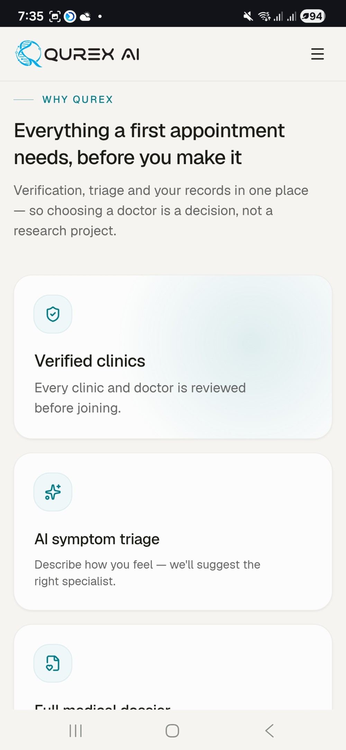Open the hamburger navigation menu
This screenshot has height=750, width=346.
317,54
